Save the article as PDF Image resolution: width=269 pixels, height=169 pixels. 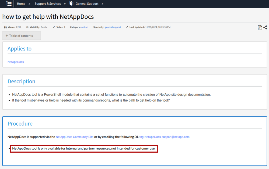click(x=260, y=27)
